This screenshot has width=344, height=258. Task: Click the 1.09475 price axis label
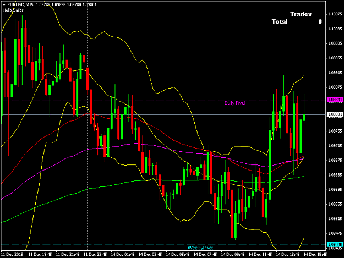(335, 233)
